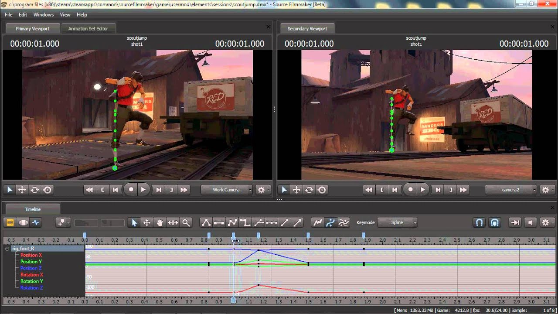
Task: Toggle the third curve display mode button
Action: coord(344,222)
